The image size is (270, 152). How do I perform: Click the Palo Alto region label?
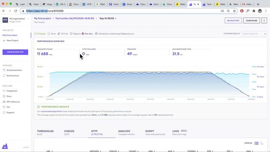(x=89, y=34)
